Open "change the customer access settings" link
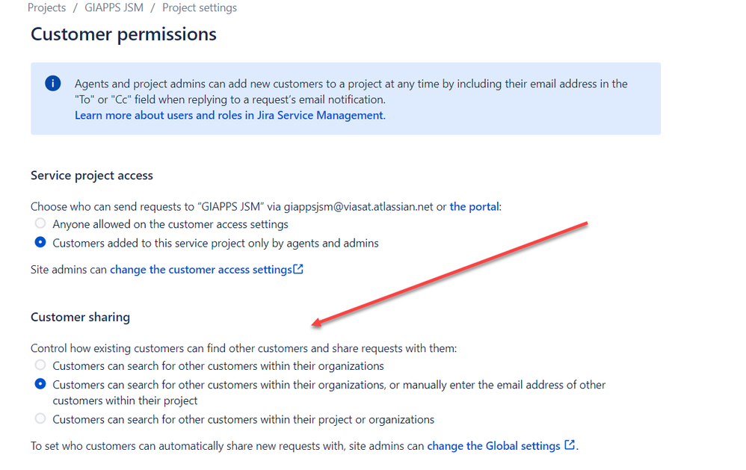 200,270
